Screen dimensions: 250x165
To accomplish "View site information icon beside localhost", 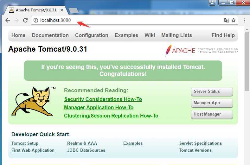I will click(36, 20).
